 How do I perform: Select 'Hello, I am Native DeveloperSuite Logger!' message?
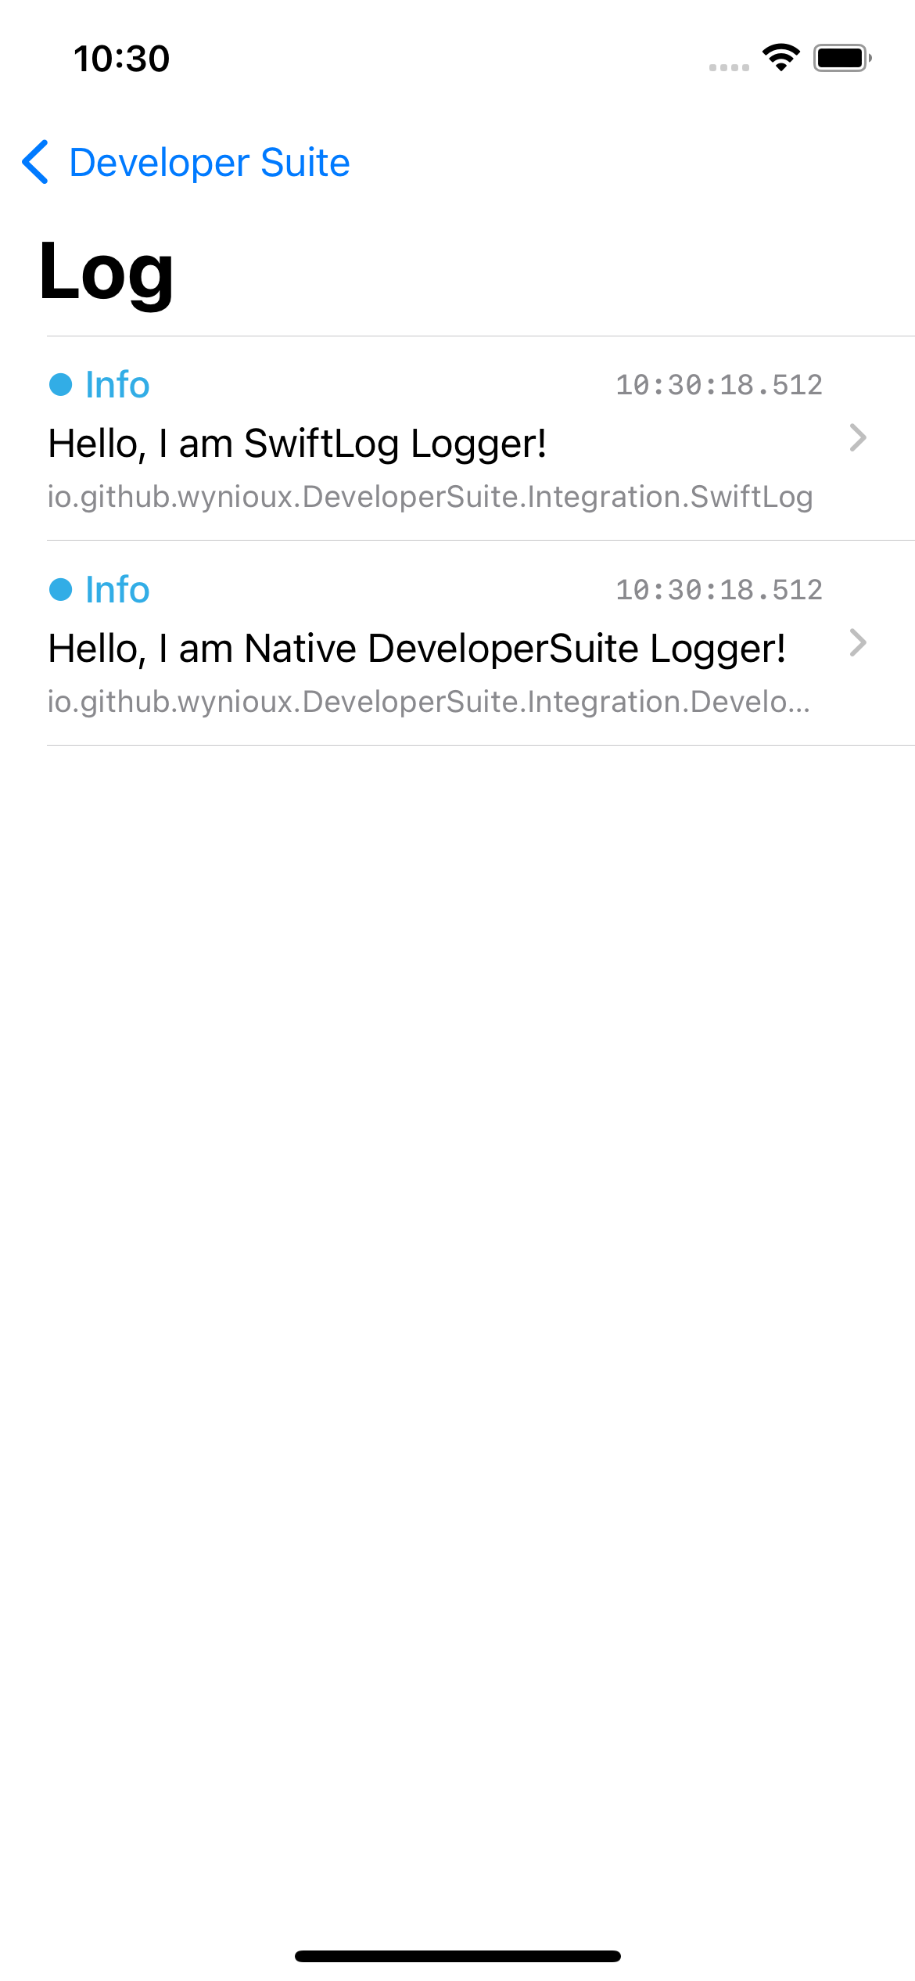[x=417, y=649]
